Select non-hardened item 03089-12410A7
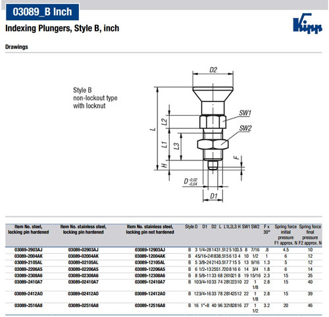This screenshot has height=317, width=329. pos(150,282)
